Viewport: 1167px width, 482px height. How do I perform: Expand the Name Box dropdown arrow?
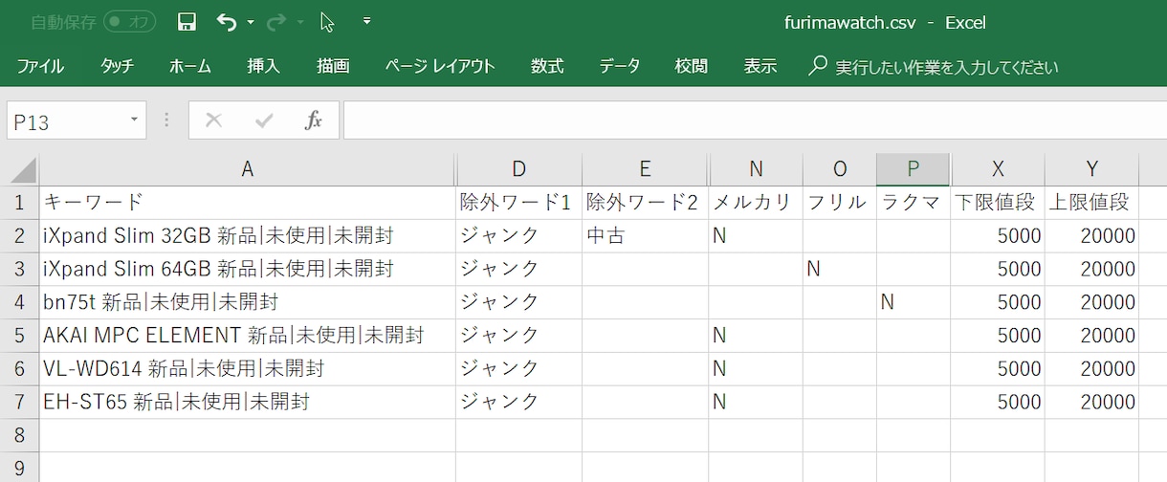[x=134, y=120]
